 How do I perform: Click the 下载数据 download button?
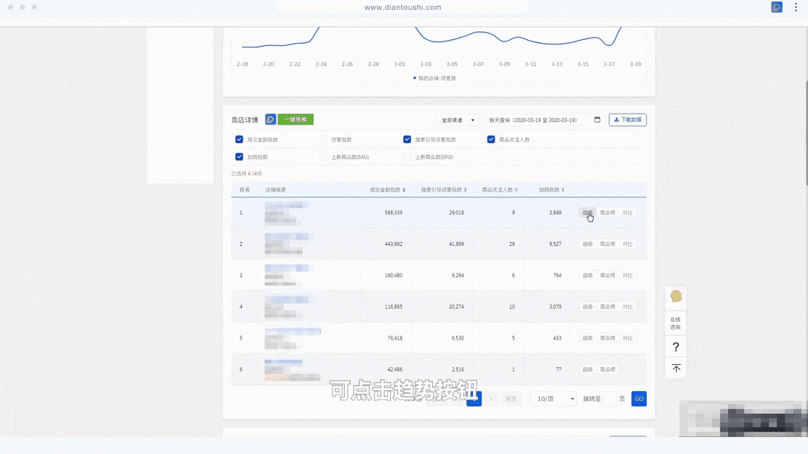pos(628,120)
